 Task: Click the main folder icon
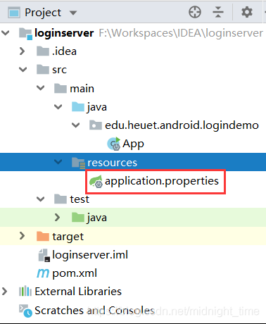coord(61,88)
